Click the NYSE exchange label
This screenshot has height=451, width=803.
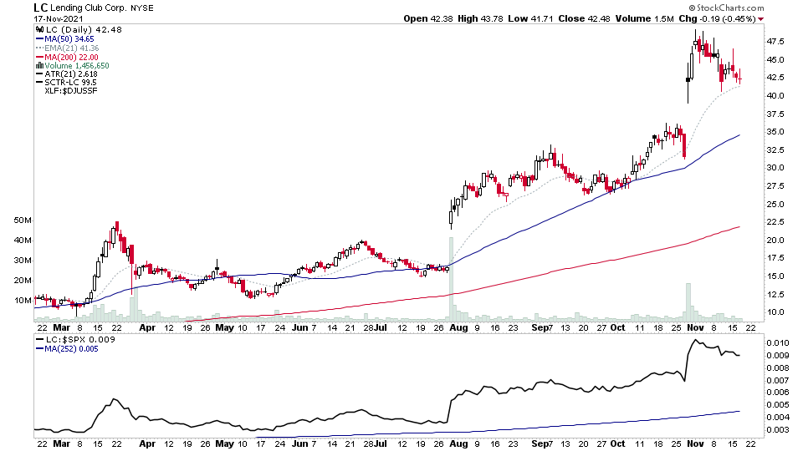point(142,8)
